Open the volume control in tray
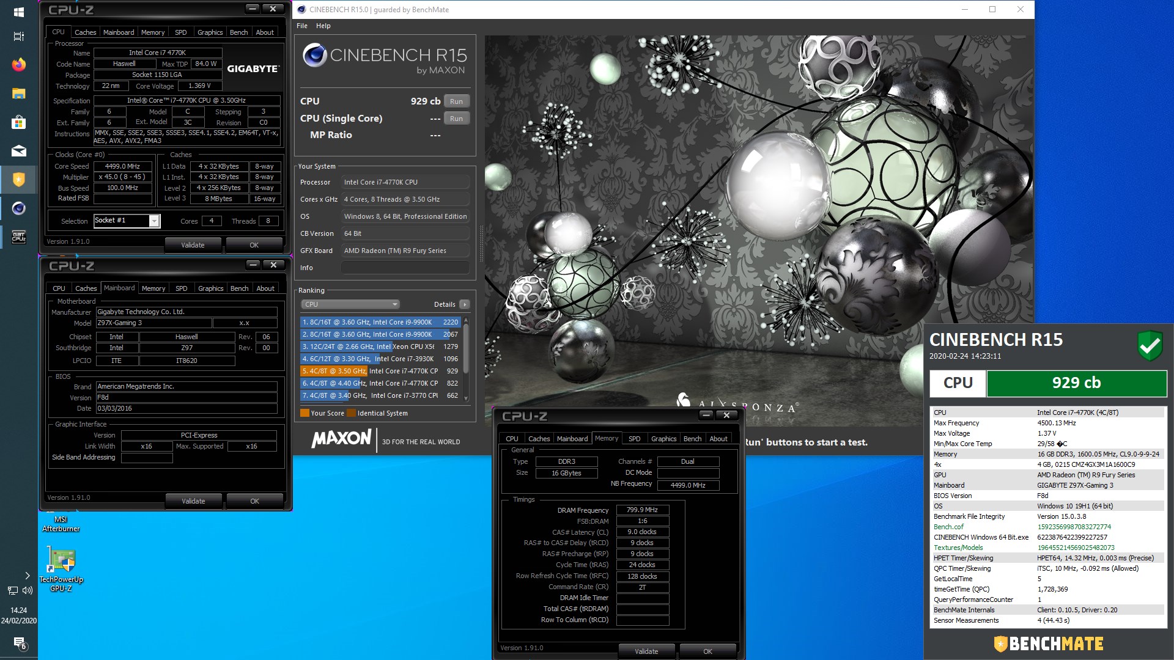The width and height of the screenshot is (1174, 660). (x=28, y=590)
